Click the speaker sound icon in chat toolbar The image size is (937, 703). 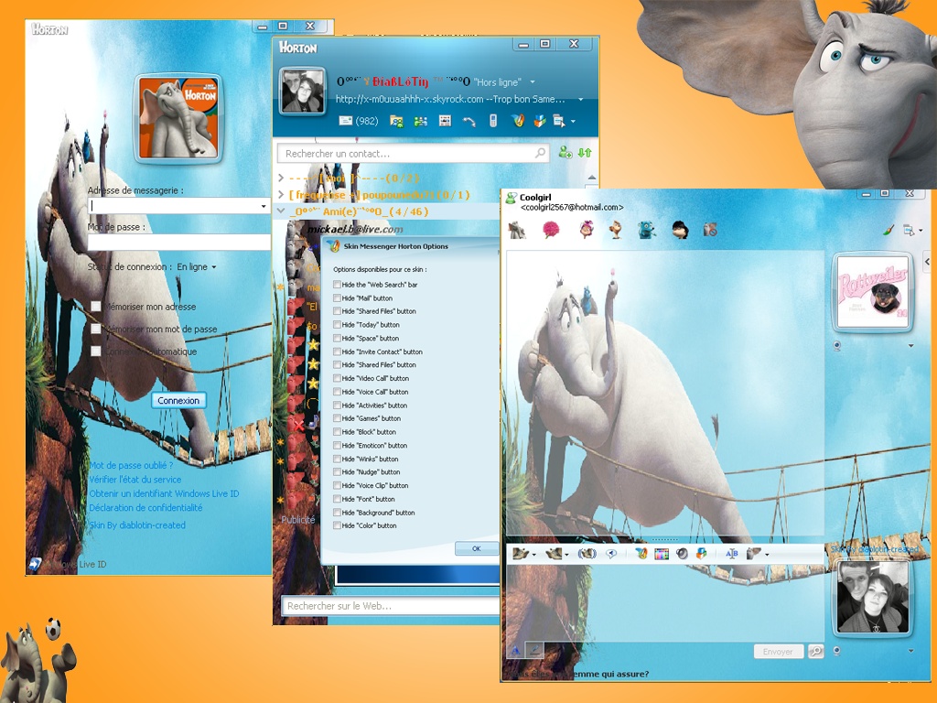(x=682, y=554)
